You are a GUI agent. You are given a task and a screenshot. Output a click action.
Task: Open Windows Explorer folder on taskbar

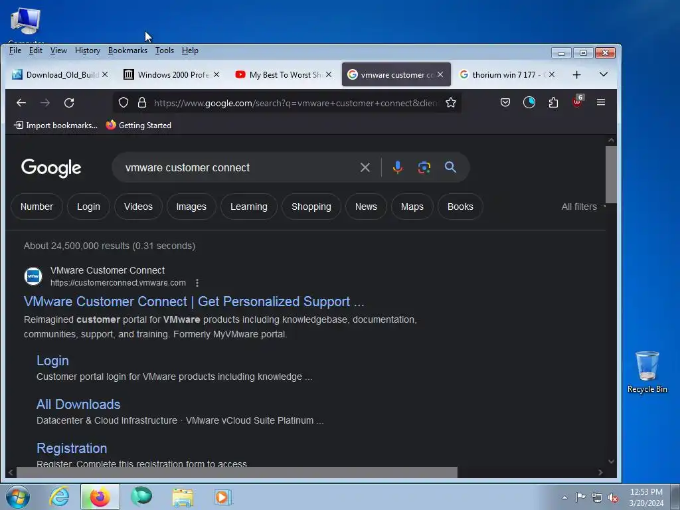tap(183, 497)
